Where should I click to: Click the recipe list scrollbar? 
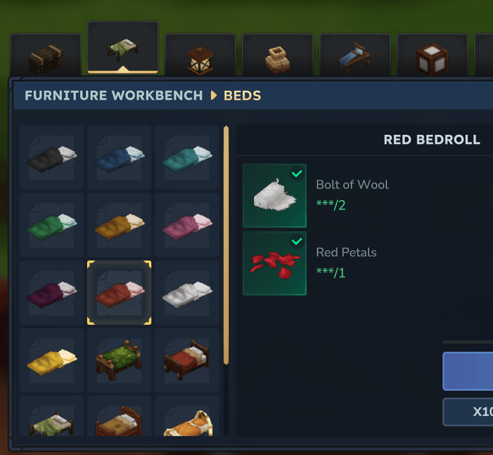(226, 246)
